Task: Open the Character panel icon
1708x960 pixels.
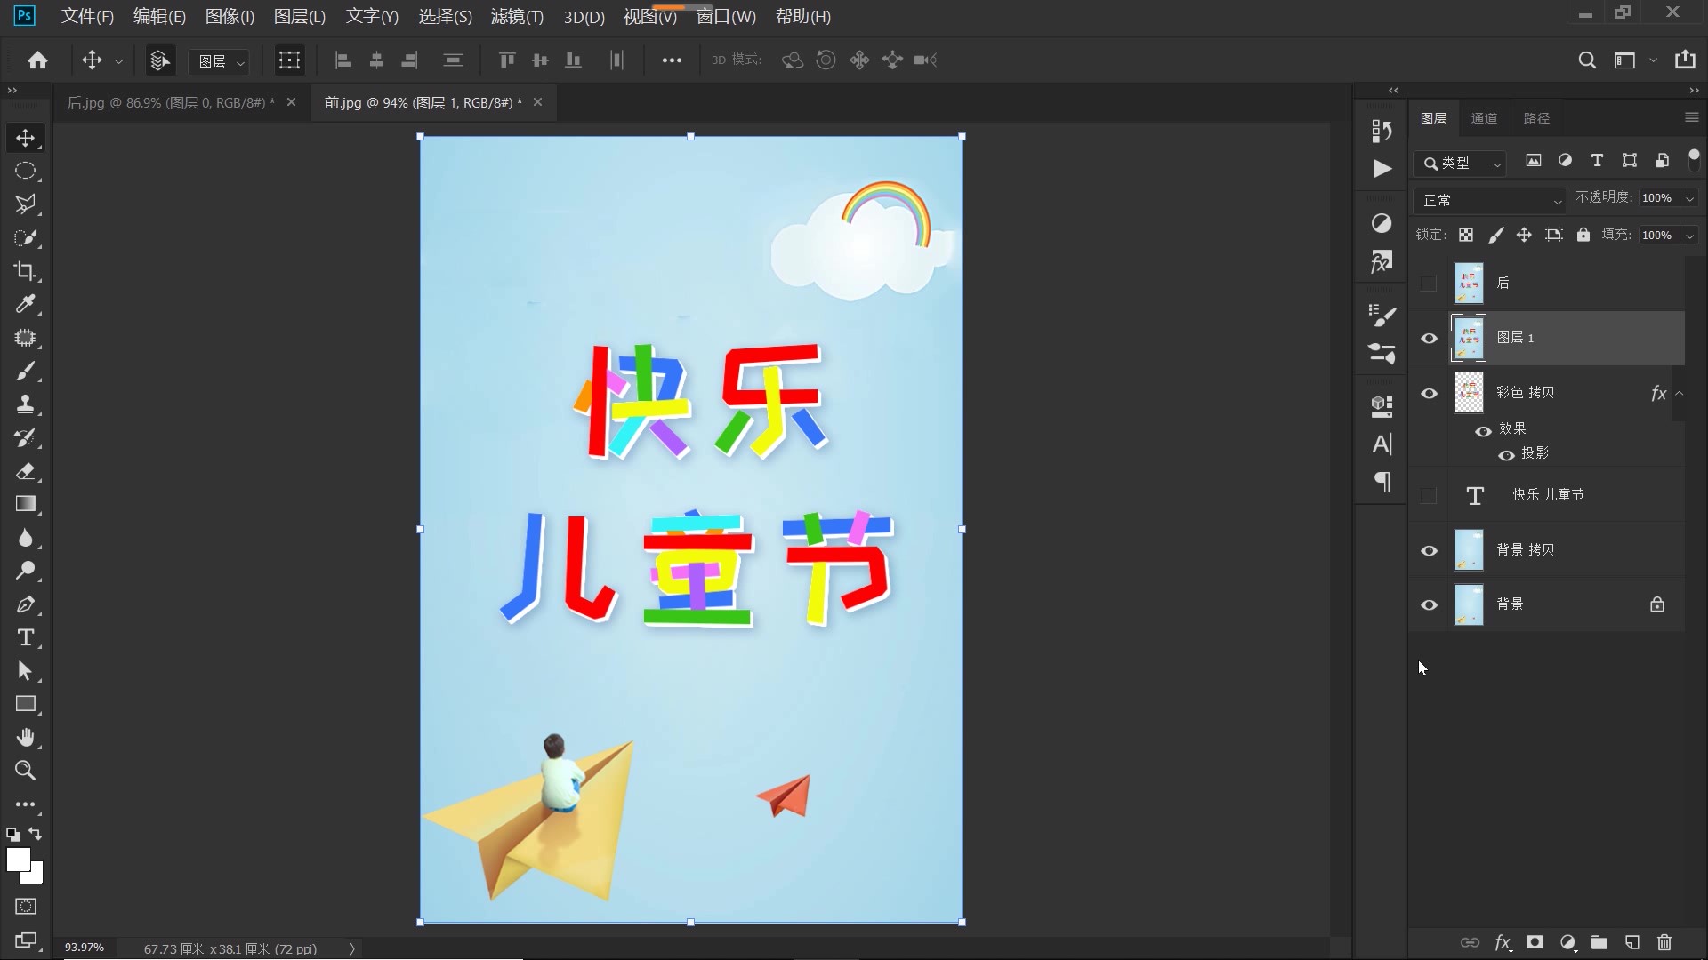Action: click(x=1382, y=444)
